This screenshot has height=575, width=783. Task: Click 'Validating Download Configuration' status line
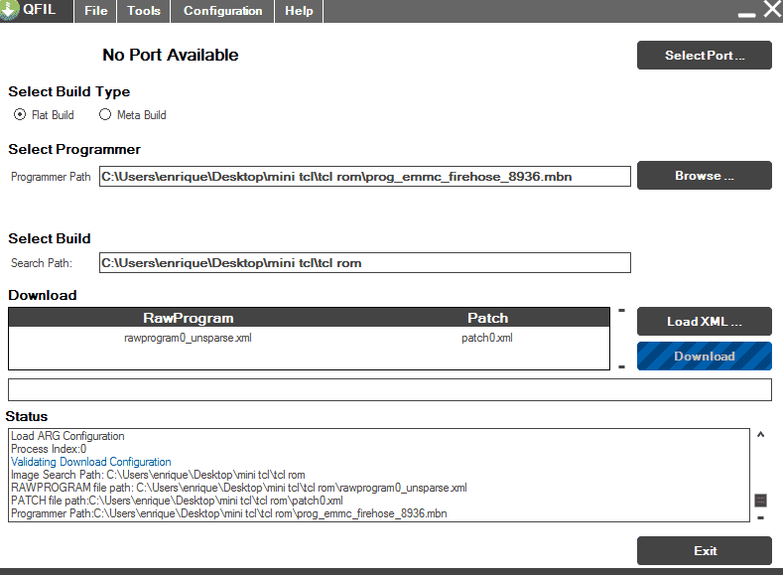tap(91, 462)
